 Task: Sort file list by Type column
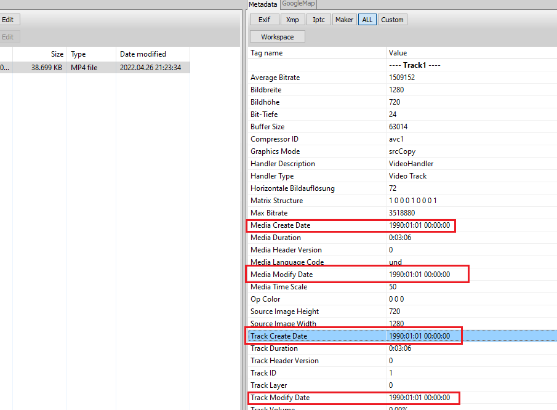pos(91,54)
